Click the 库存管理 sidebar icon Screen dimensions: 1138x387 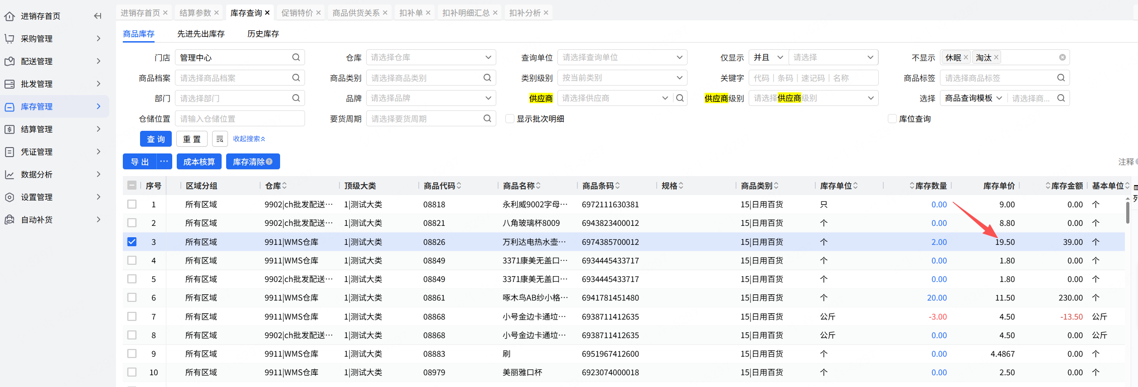[10, 107]
